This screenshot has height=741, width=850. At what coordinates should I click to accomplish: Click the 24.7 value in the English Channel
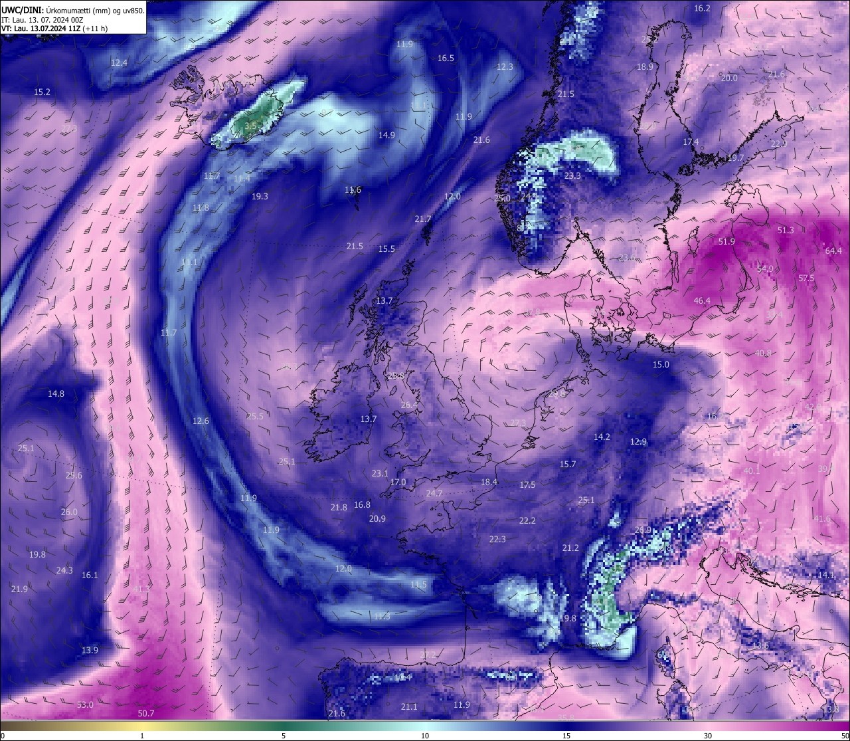click(x=434, y=493)
